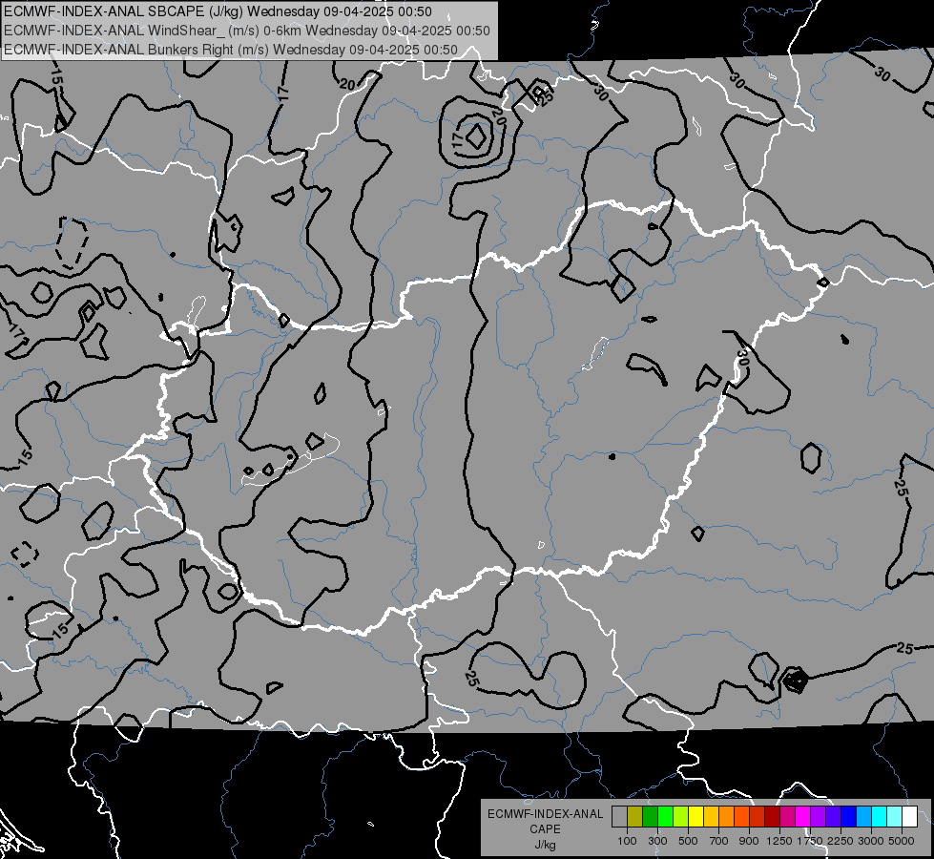This screenshot has width=934, height=859.
Task: Pick the pure yellow CAPE legend swatch
Action: [x=695, y=817]
